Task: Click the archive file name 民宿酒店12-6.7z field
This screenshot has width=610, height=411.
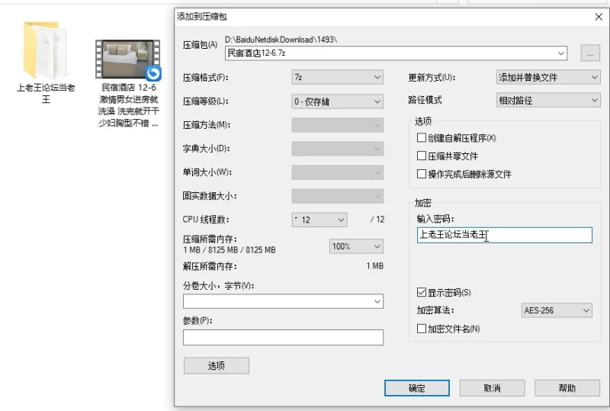Action: click(396, 53)
